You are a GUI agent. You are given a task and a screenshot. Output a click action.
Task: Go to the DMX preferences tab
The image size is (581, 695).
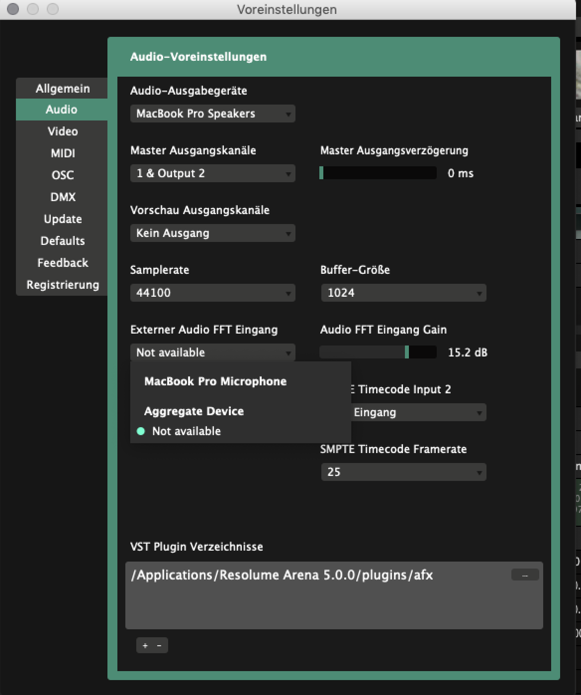[x=62, y=197]
